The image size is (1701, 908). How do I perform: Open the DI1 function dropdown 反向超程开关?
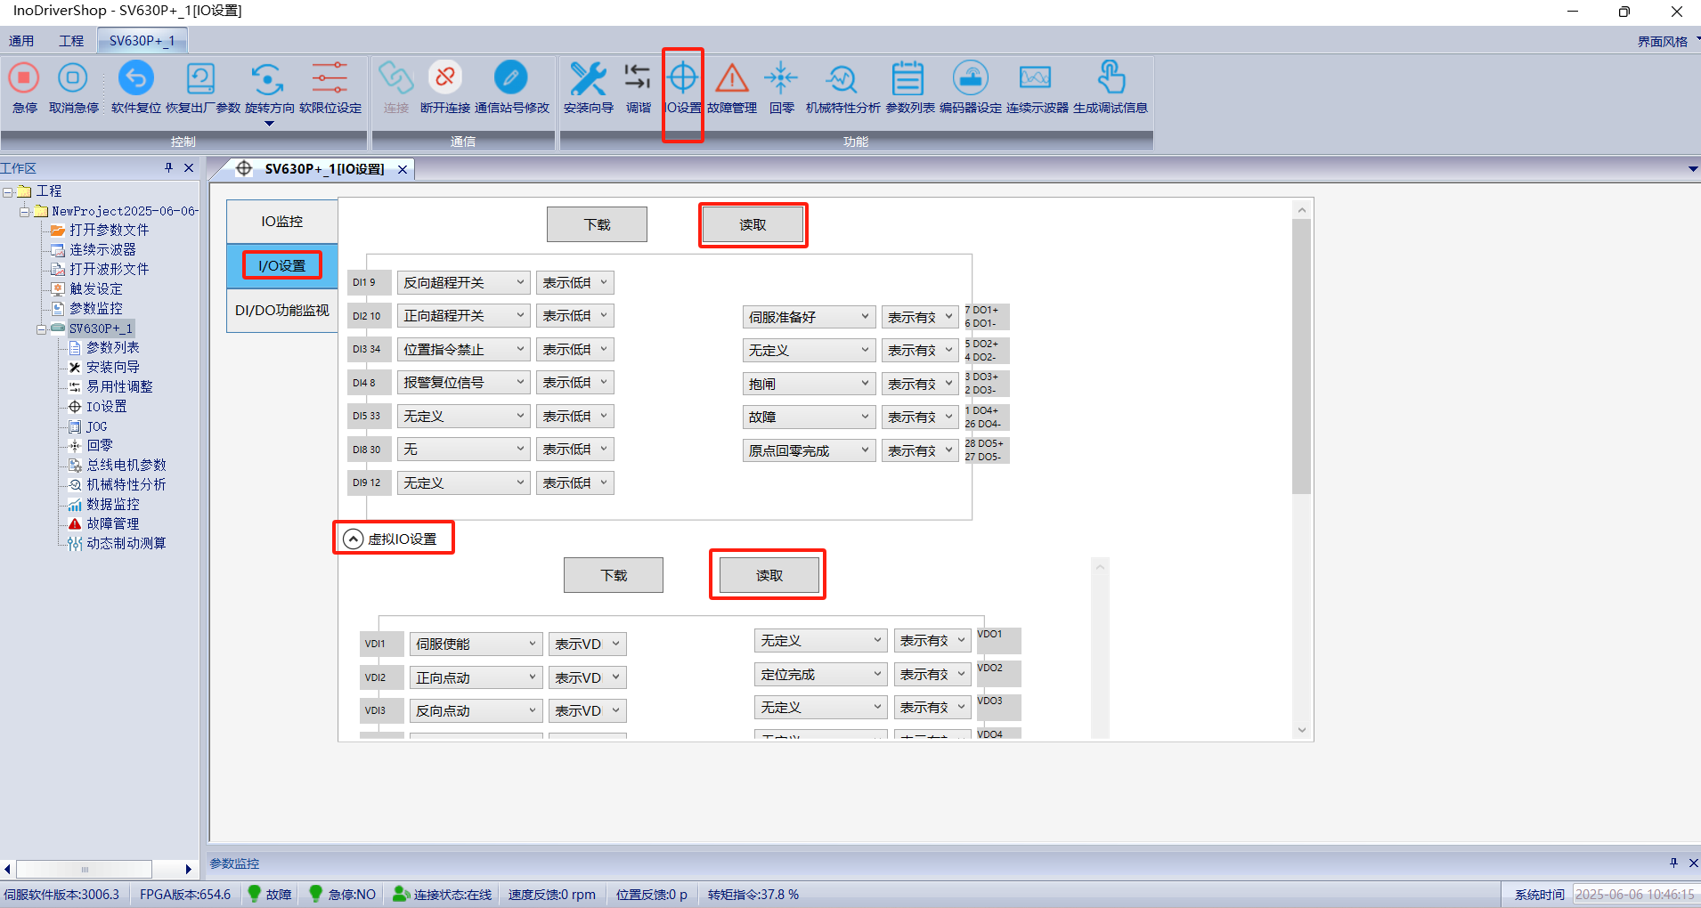pos(463,283)
